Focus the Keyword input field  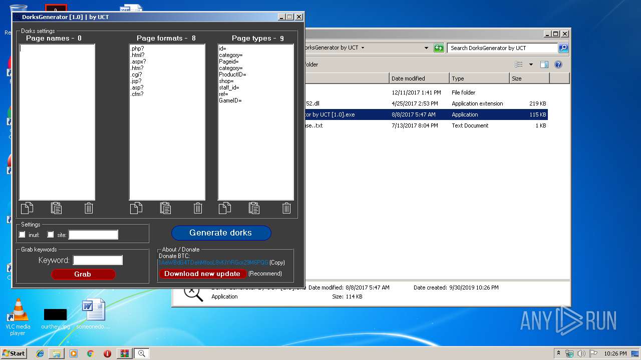pyautogui.click(x=98, y=260)
